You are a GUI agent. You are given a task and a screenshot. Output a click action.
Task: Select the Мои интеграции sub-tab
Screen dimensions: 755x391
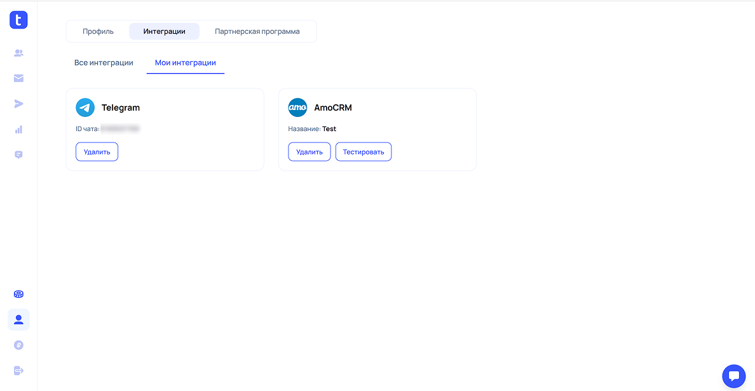tap(186, 63)
